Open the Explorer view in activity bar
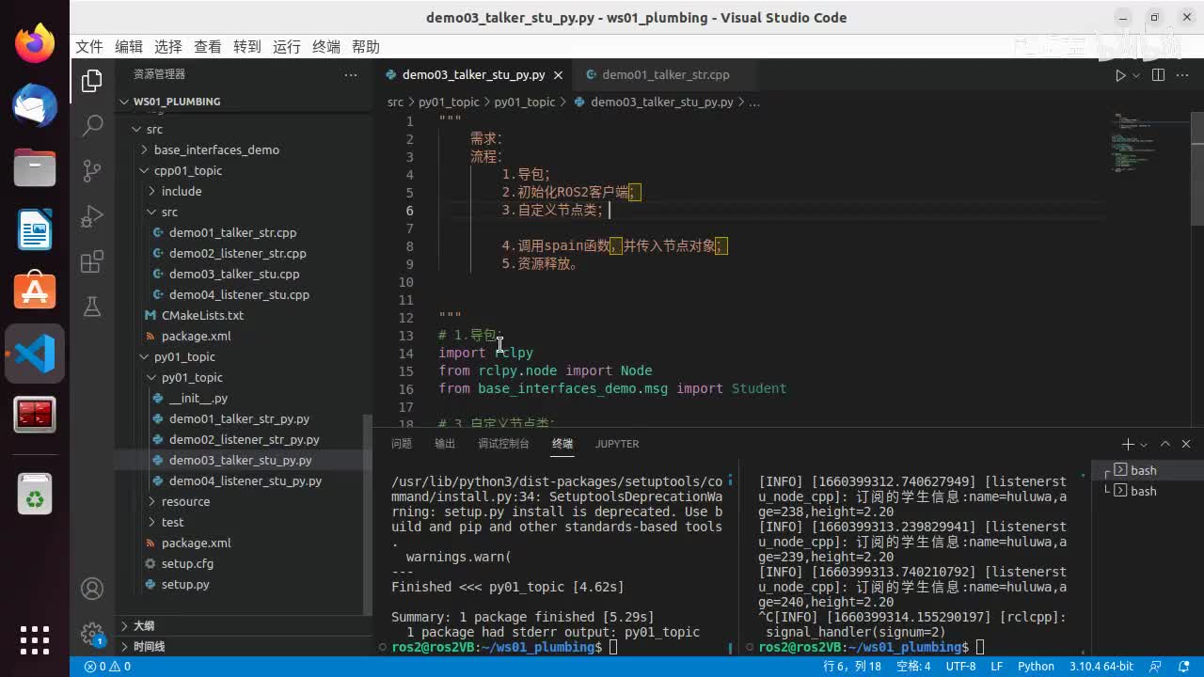Screen dimensions: 1204x677 point(92,81)
